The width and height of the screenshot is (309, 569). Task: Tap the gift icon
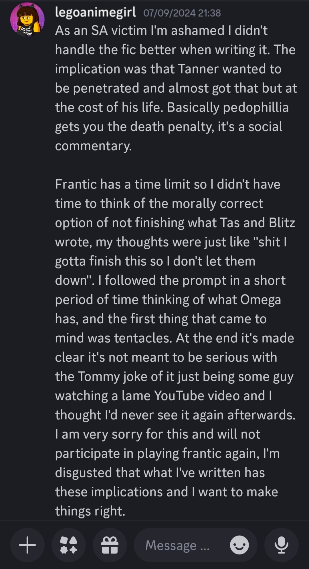[110, 545]
